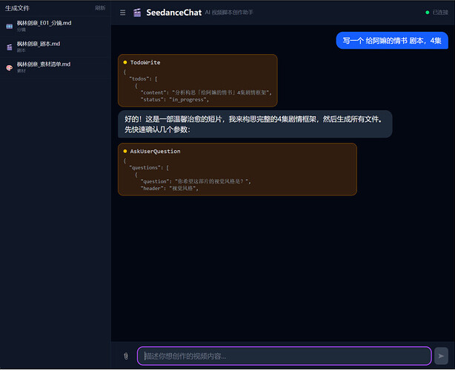
Task: Open the 枫林创意_E01_分镜.md file
Action: [x=55, y=26]
